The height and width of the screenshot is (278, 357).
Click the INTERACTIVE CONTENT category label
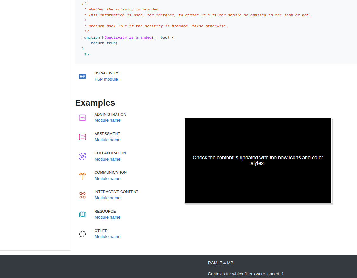116,192
